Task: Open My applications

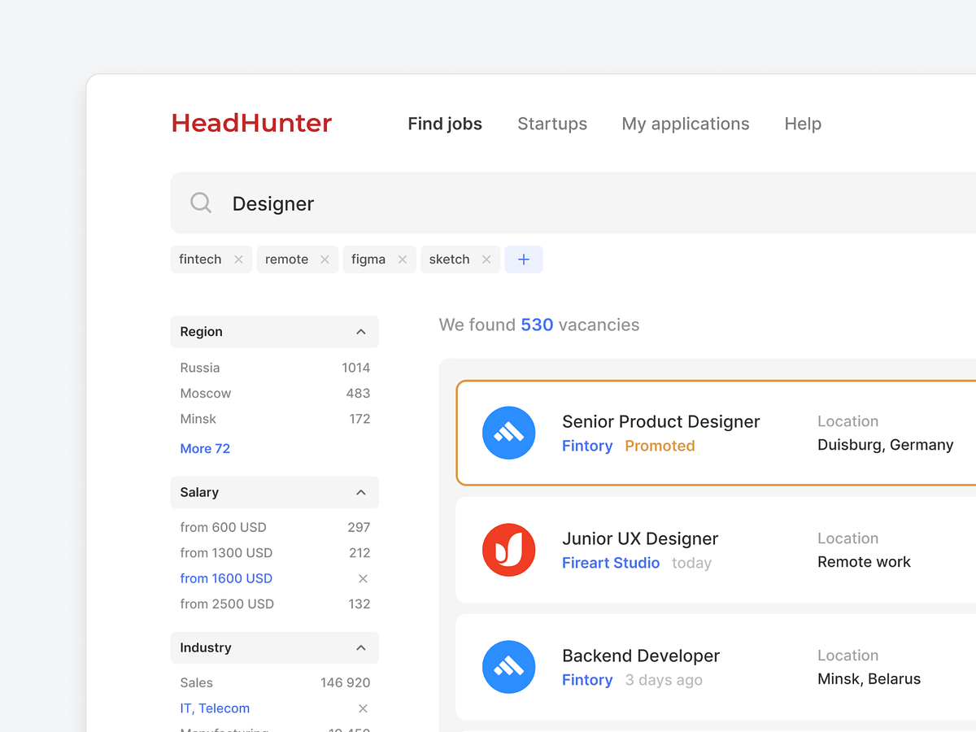Action: (x=685, y=124)
